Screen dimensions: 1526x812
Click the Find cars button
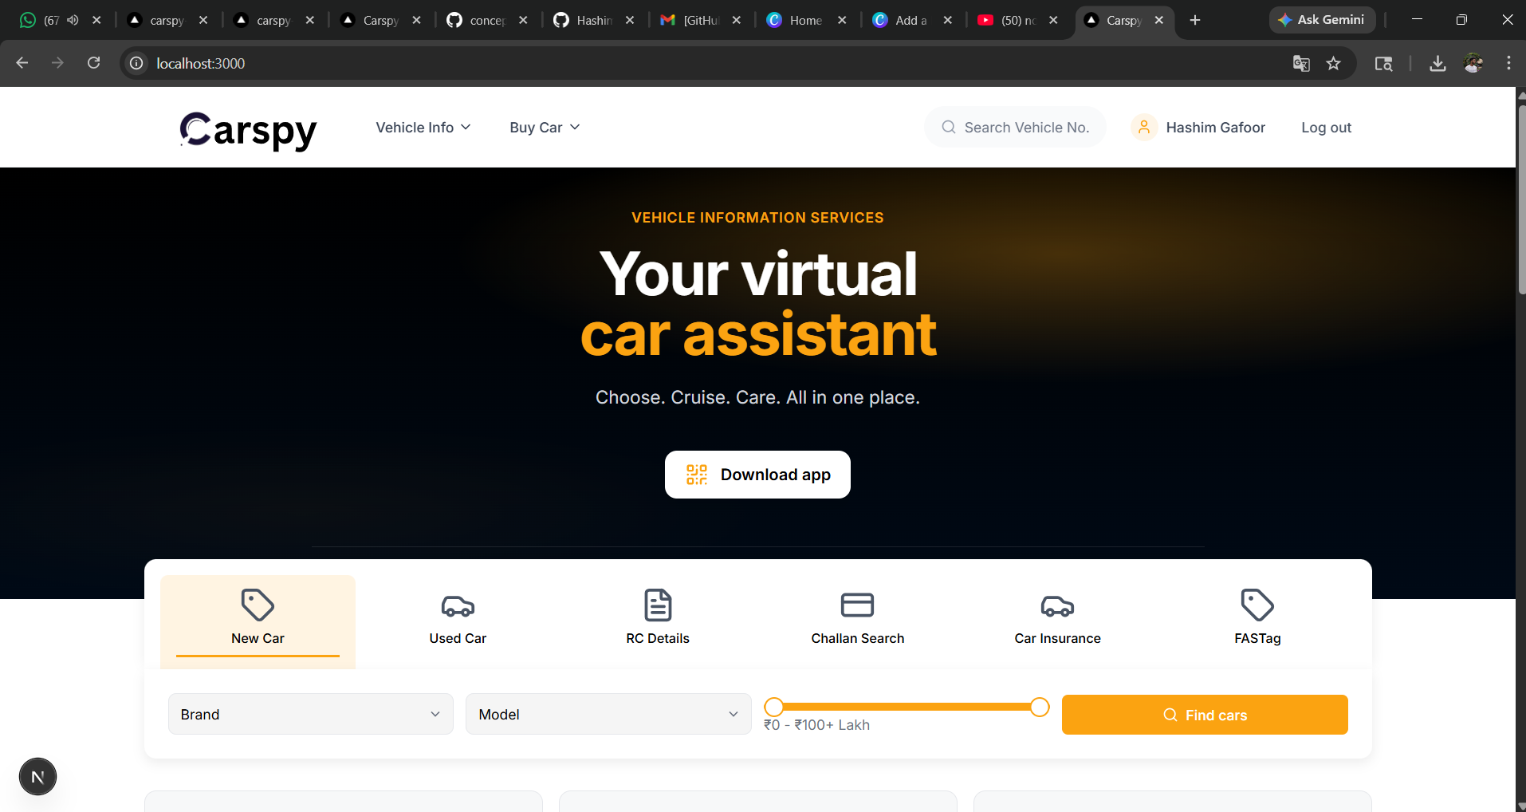(1205, 715)
